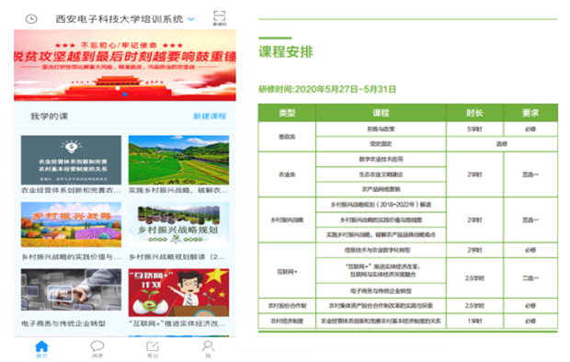This screenshot has width=570, height=362.
Task: Switch to the 我 profile tab
Action: click(x=208, y=349)
